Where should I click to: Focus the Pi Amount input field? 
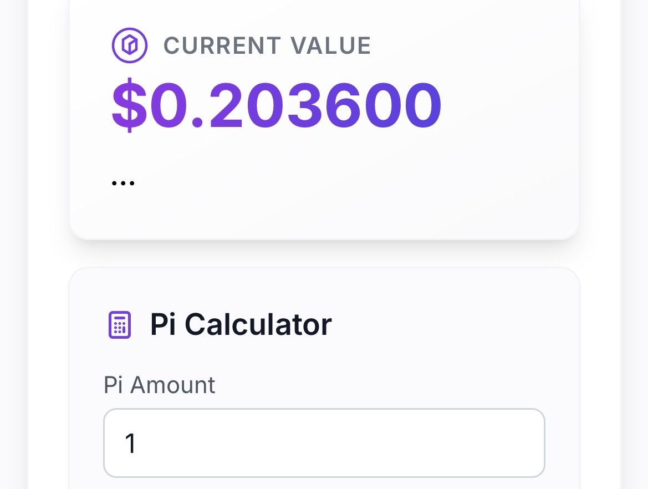coord(324,443)
